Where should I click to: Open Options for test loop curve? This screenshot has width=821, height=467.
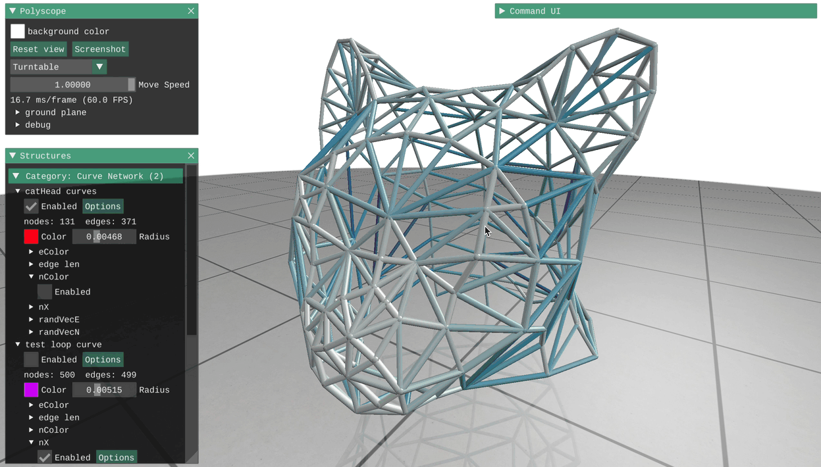tap(103, 360)
